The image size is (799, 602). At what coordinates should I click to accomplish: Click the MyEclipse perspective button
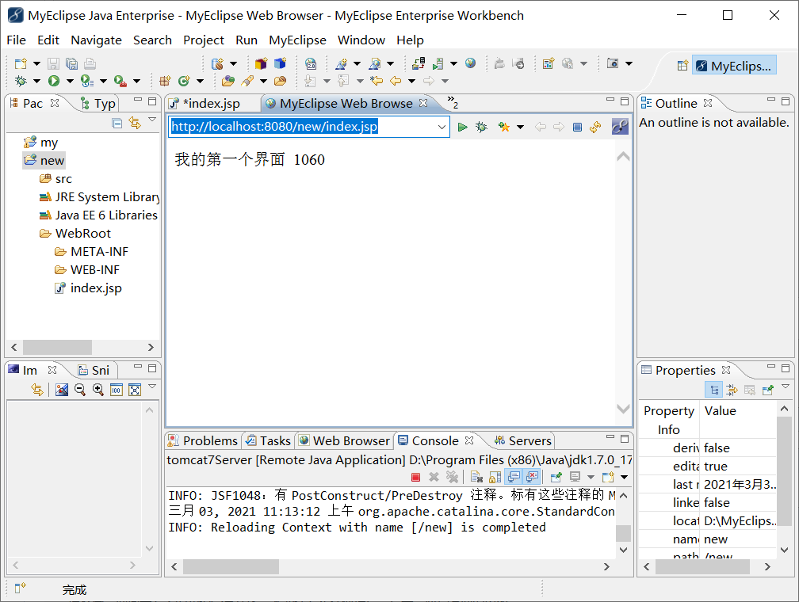coord(734,66)
